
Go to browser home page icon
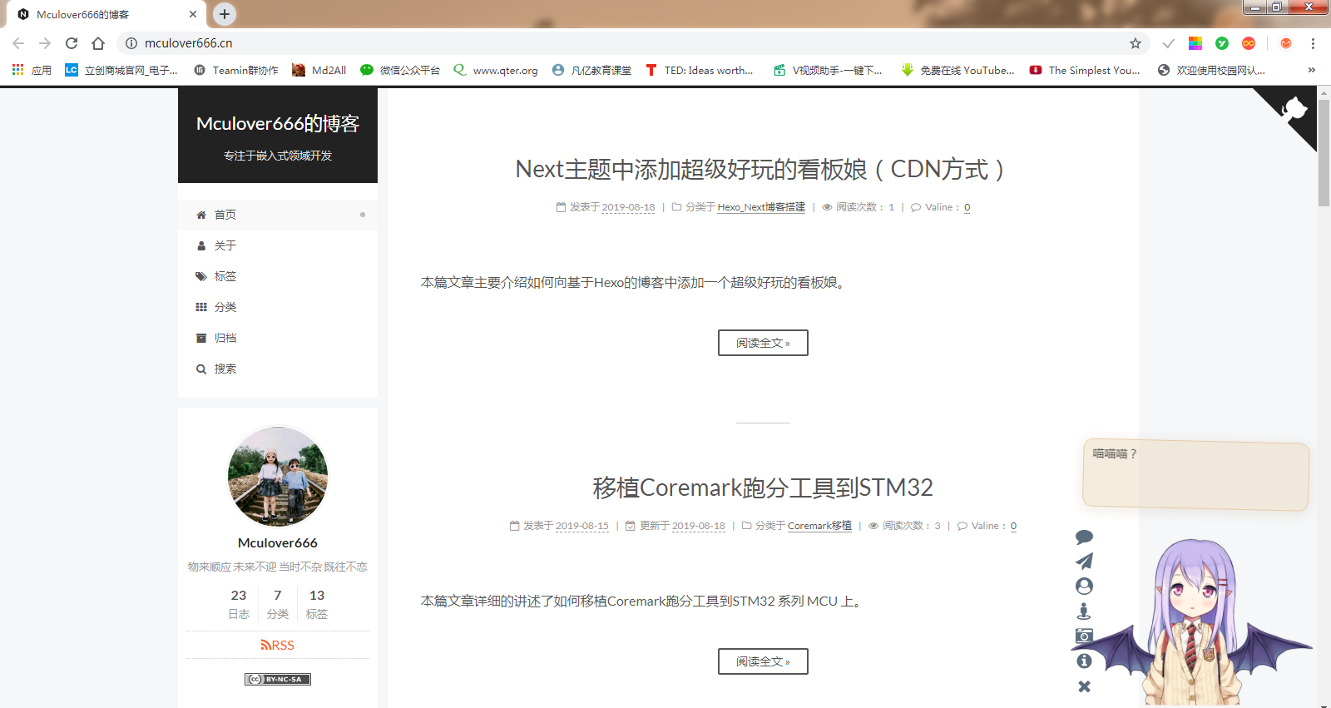(98, 43)
